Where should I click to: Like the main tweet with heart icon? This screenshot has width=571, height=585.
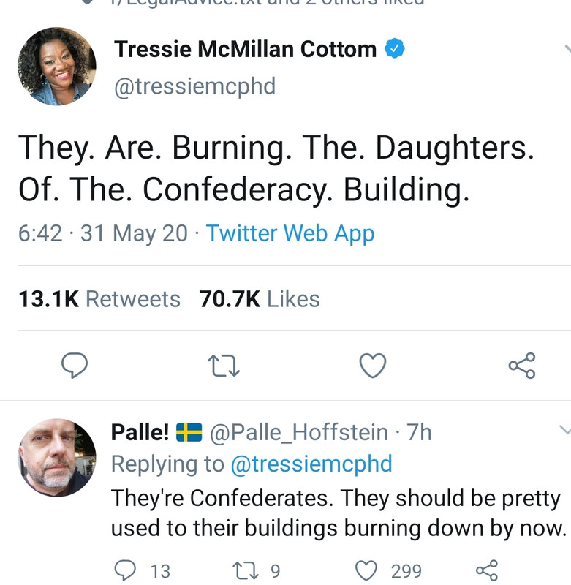click(x=373, y=365)
